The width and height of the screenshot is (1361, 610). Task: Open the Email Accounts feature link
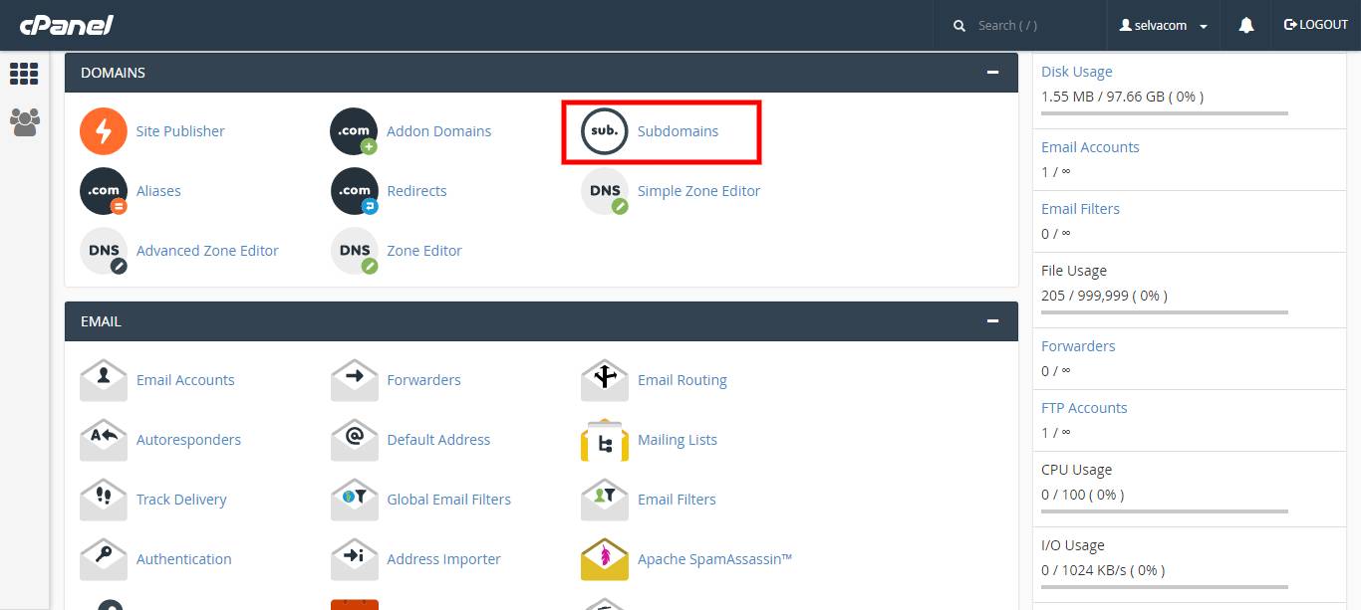[x=185, y=380]
